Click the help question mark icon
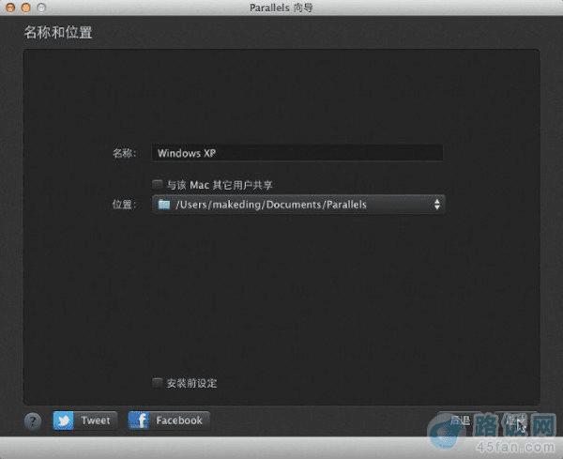The image size is (563, 459). click(33, 421)
